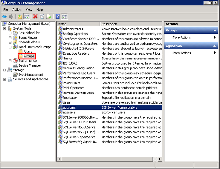Collapse the Groups section in Actions pane
This screenshot has height=169, width=220.
pos(215,30)
